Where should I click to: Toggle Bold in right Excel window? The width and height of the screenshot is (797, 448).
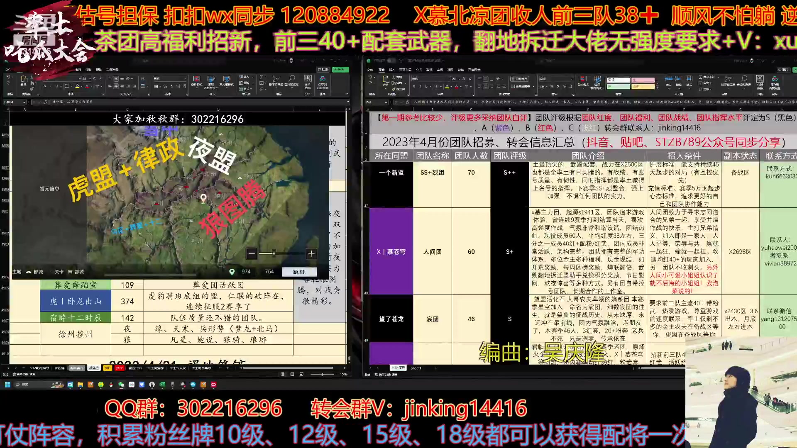[x=414, y=86]
